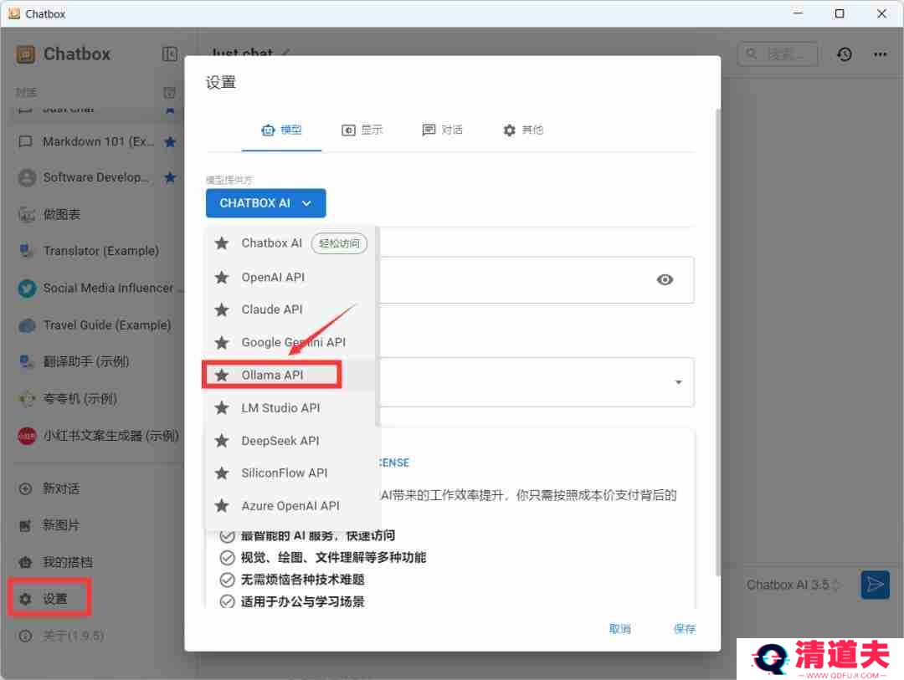Open 夸夸机 (示例) conversation
Viewport: 904px width, 680px height.
[95, 399]
